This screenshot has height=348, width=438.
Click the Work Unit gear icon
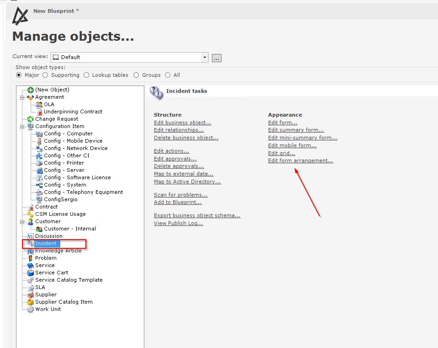coord(31,309)
